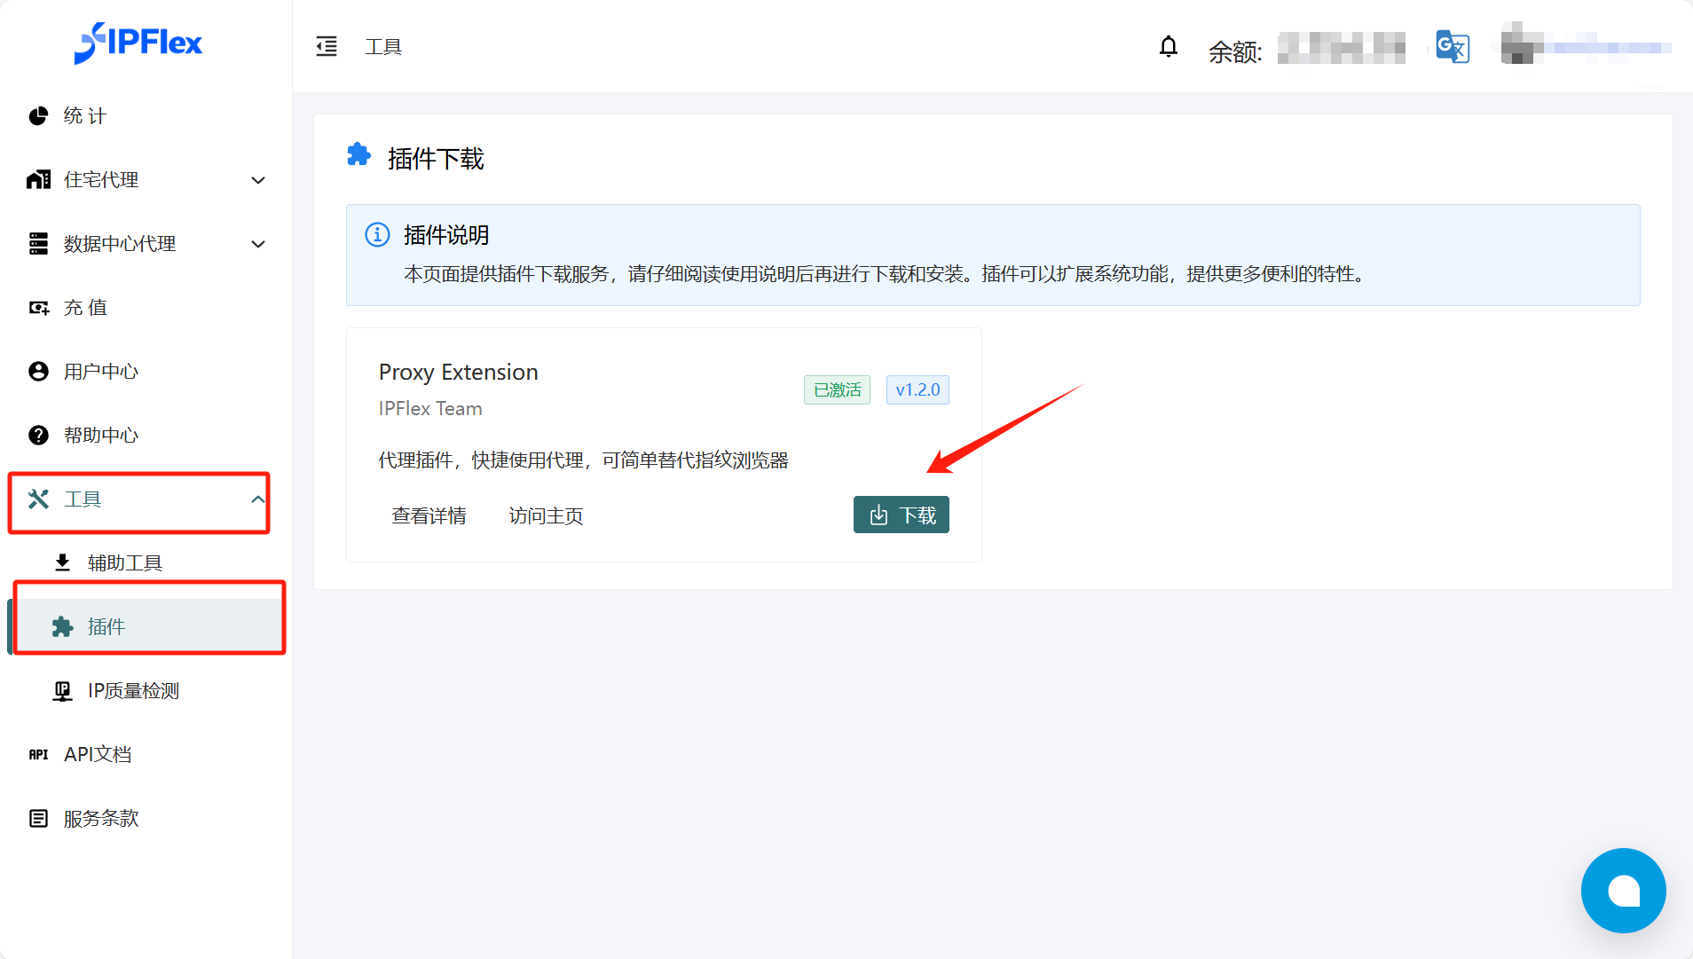
Task: Expand the 住宅代理 submenu arrow
Action: [x=258, y=180]
